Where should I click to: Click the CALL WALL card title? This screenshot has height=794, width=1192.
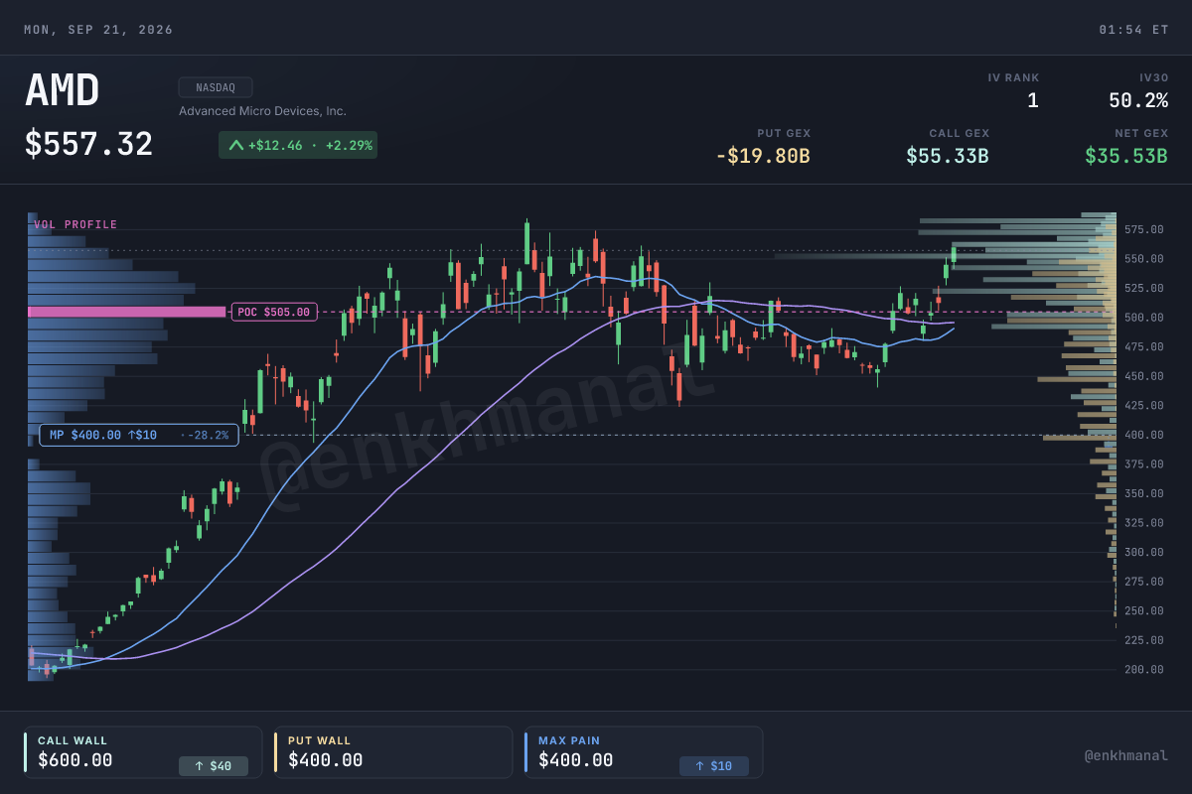coord(73,740)
